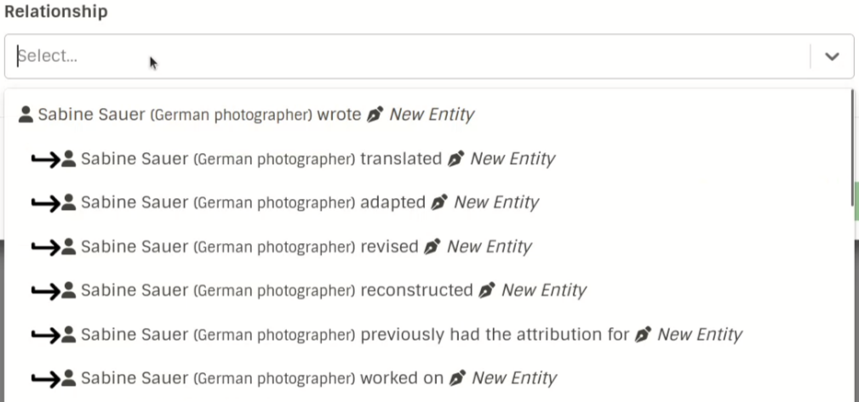
Task: Click the person icon in 'revised' row
Action: point(68,246)
